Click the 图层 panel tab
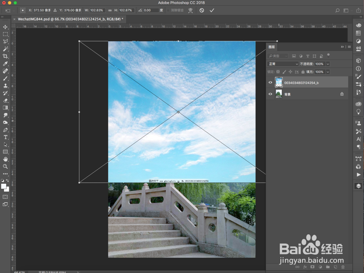The height and width of the screenshot is (273, 364). coord(272,47)
